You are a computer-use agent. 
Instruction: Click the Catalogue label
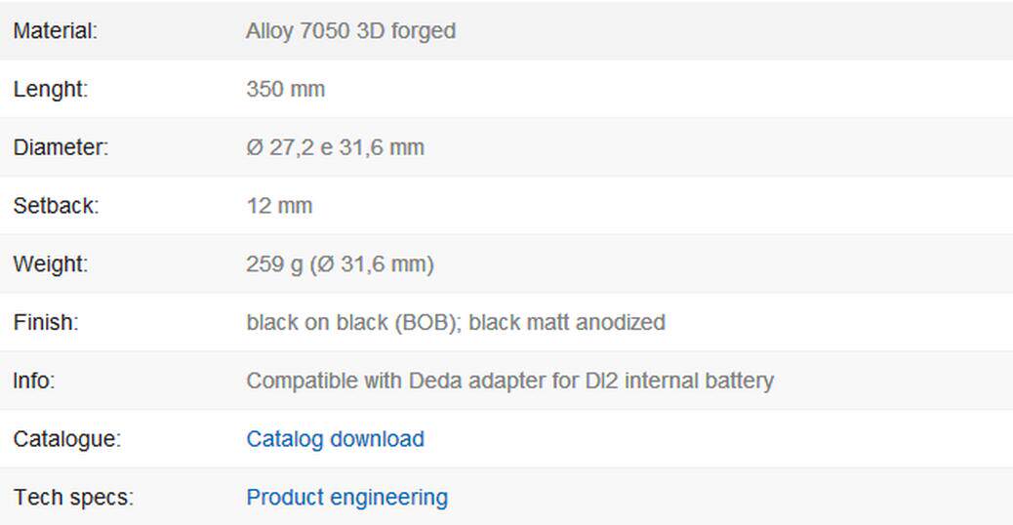66,439
